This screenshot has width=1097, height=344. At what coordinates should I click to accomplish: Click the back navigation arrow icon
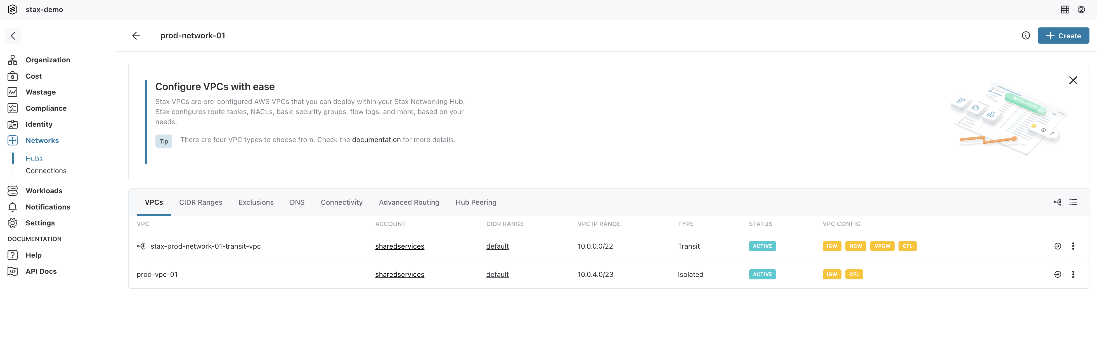click(136, 35)
